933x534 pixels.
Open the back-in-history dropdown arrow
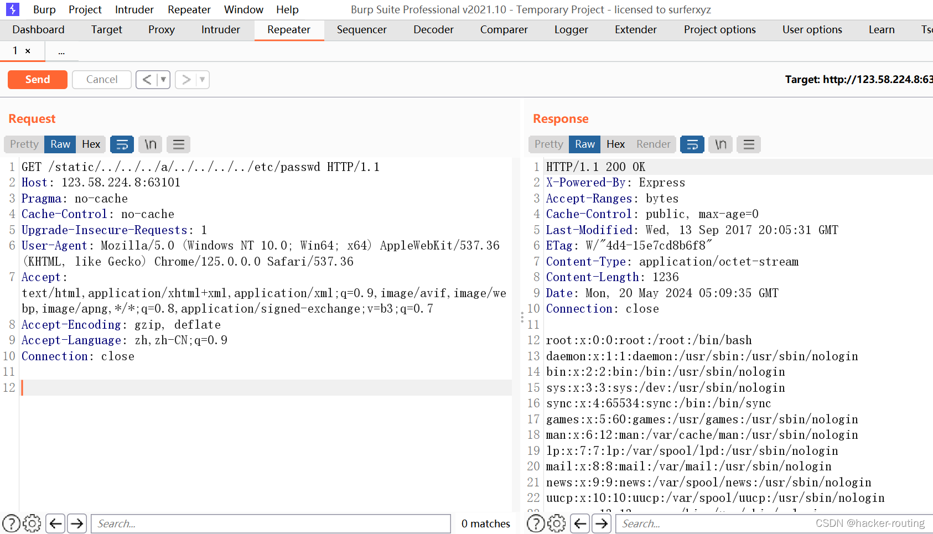162,79
